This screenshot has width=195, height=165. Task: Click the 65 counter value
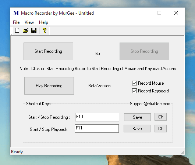pyautogui.click(x=97, y=54)
